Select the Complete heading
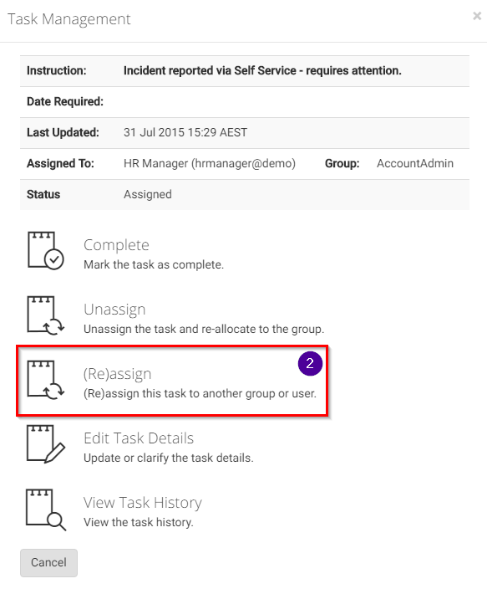 pyautogui.click(x=116, y=245)
